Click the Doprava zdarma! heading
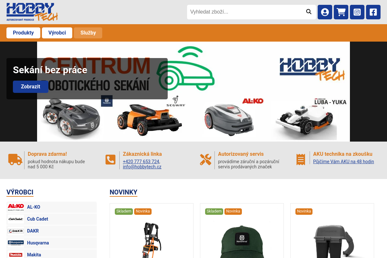Screen dimensions: 387x258 click(x=47, y=154)
